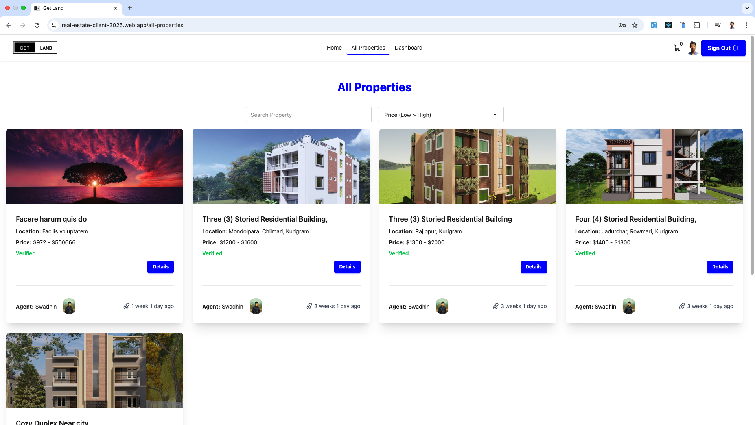The width and height of the screenshot is (755, 425).
Task: Click the user profile avatar in navbar
Action: click(693, 48)
